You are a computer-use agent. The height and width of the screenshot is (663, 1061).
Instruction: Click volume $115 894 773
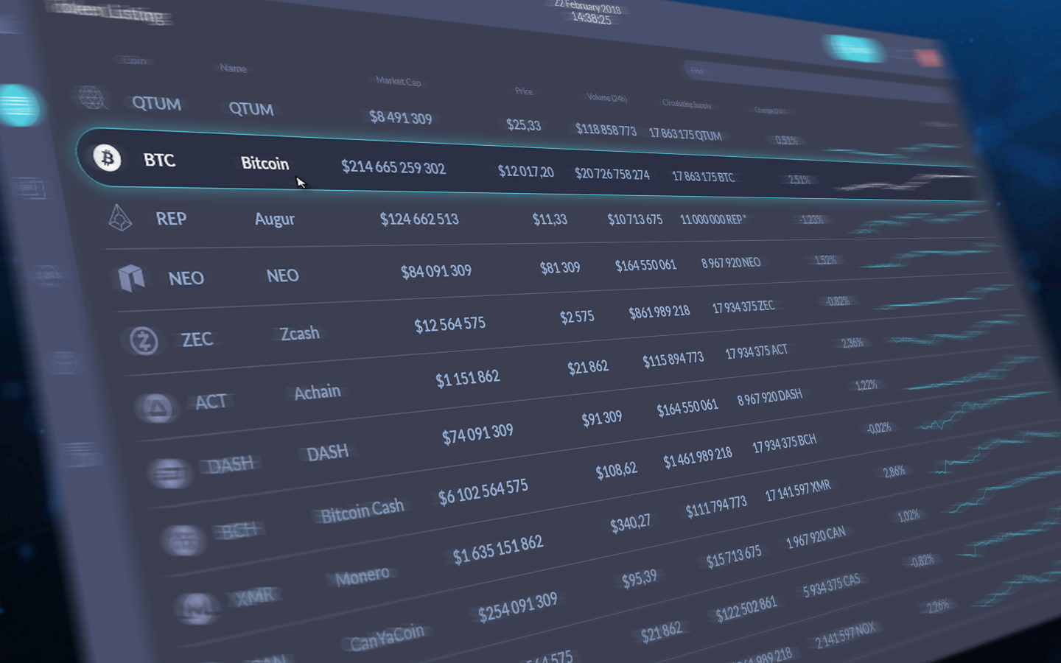[673, 359]
